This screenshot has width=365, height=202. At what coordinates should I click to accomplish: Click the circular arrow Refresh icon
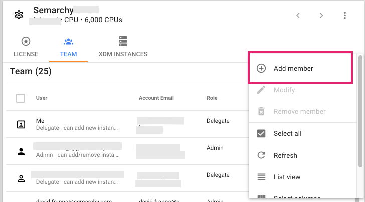(x=261, y=155)
